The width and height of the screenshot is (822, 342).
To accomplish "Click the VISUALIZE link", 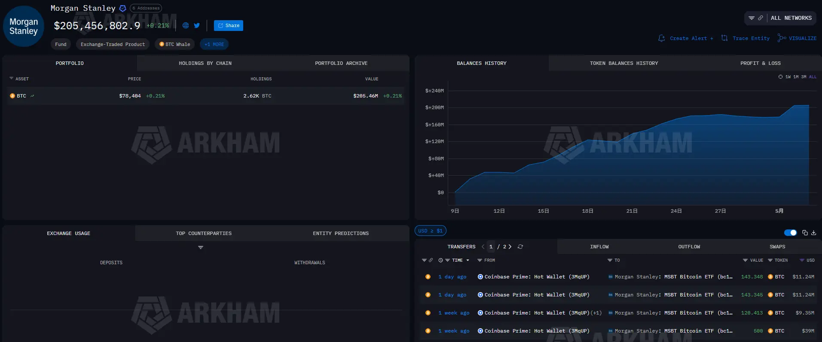I will [803, 38].
